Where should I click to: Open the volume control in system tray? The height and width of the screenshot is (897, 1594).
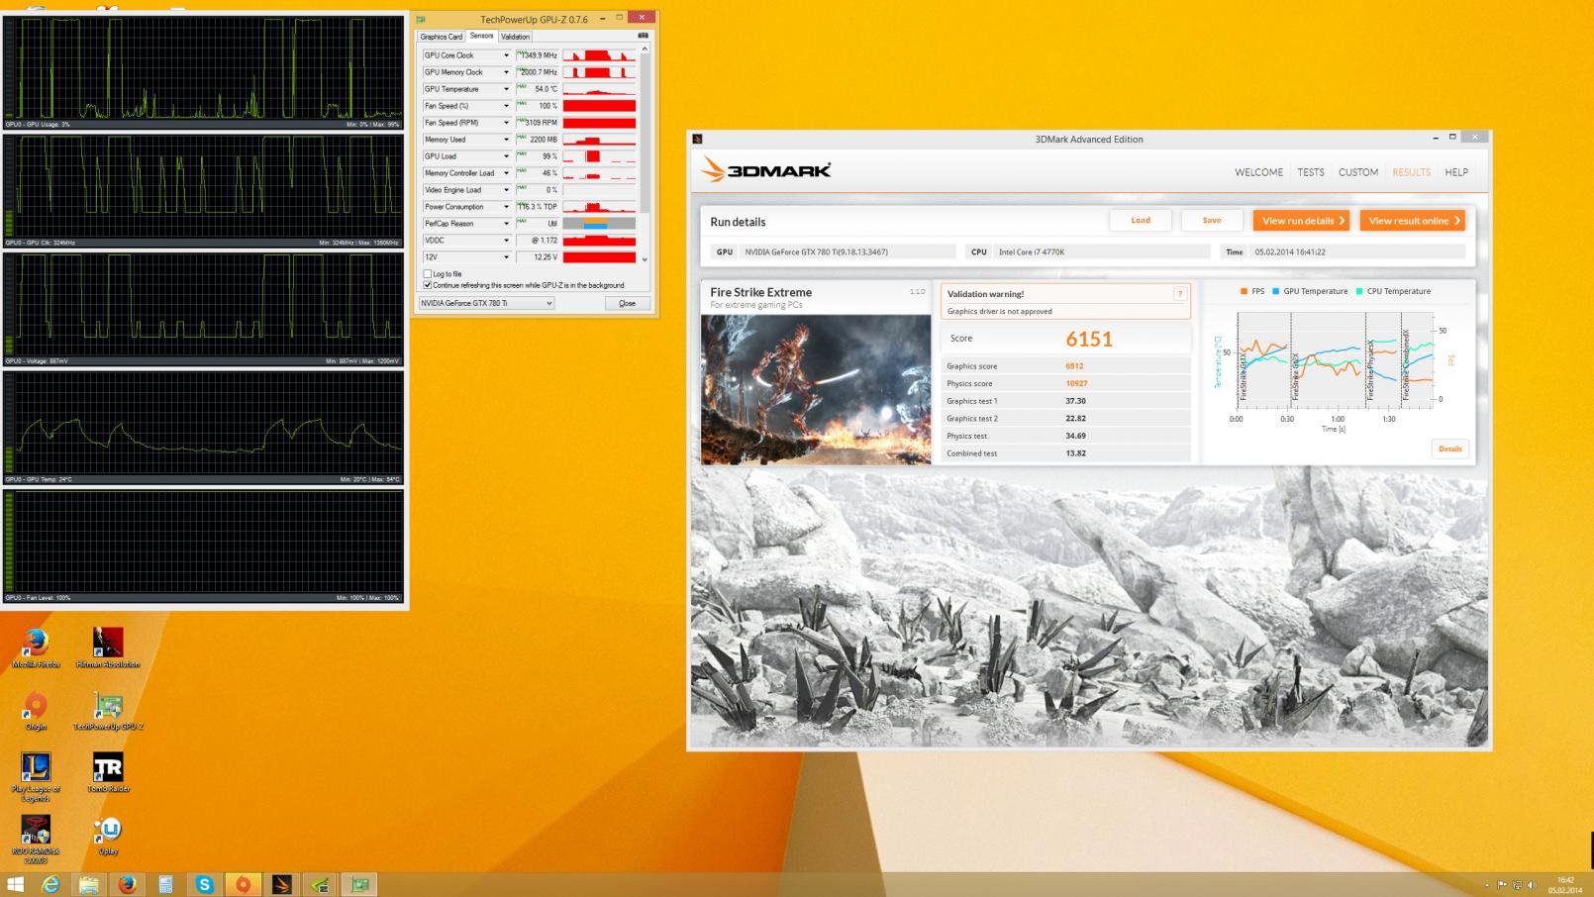click(1533, 885)
